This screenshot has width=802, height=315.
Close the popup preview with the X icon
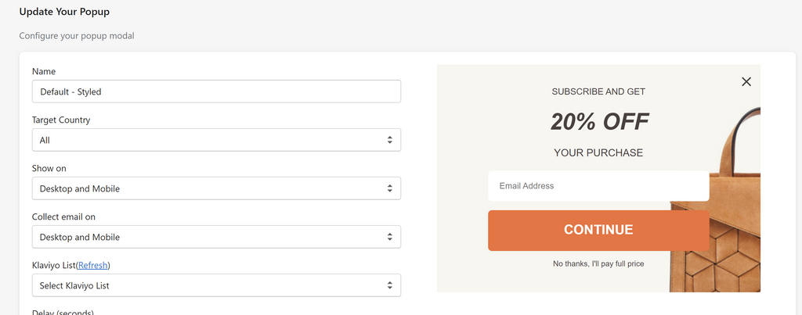pos(746,82)
